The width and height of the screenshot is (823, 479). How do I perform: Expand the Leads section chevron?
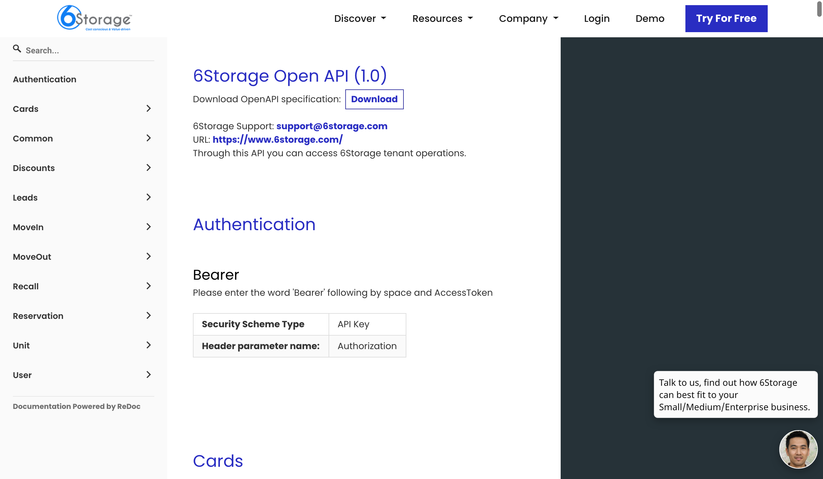[x=149, y=197]
